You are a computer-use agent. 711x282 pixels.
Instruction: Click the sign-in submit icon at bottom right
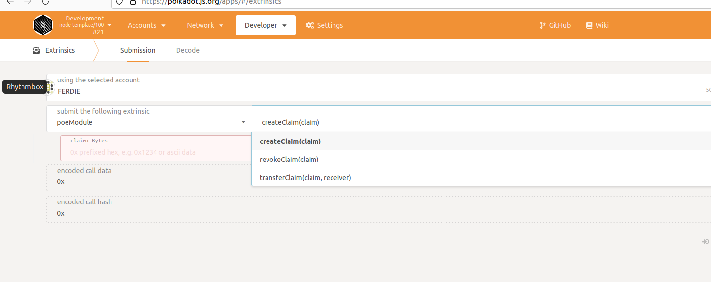(x=705, y=242)
